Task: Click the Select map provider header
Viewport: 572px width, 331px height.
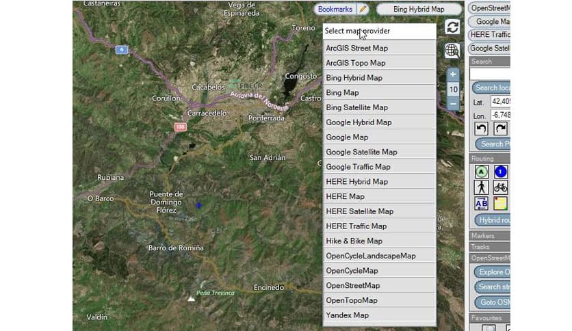Action: pyautogui.click(x=379, y=31)
